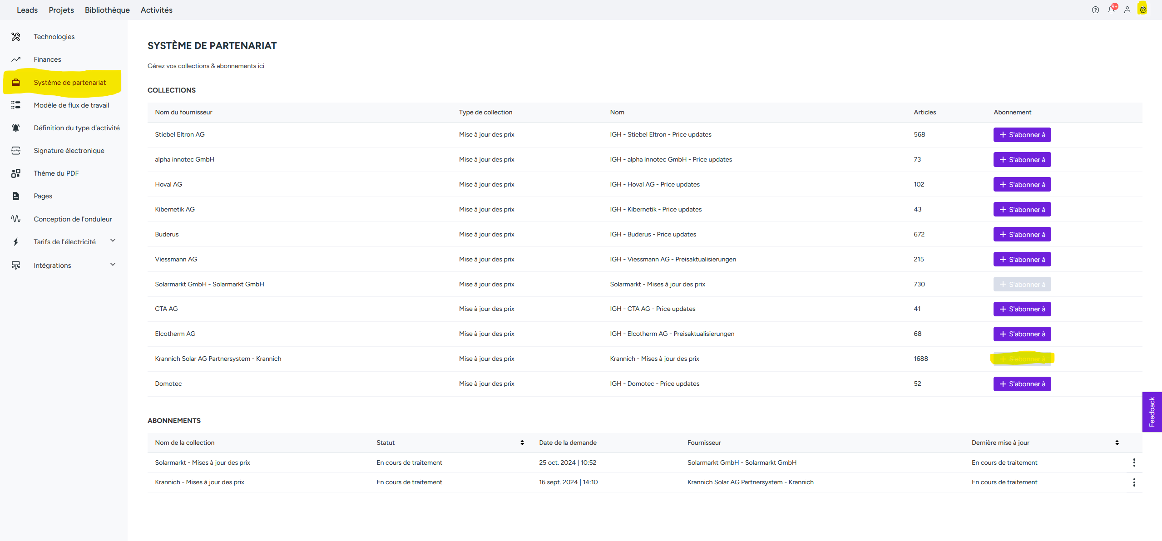
Task: Click the workflow template list icon
Action: [x=16, y=105]
